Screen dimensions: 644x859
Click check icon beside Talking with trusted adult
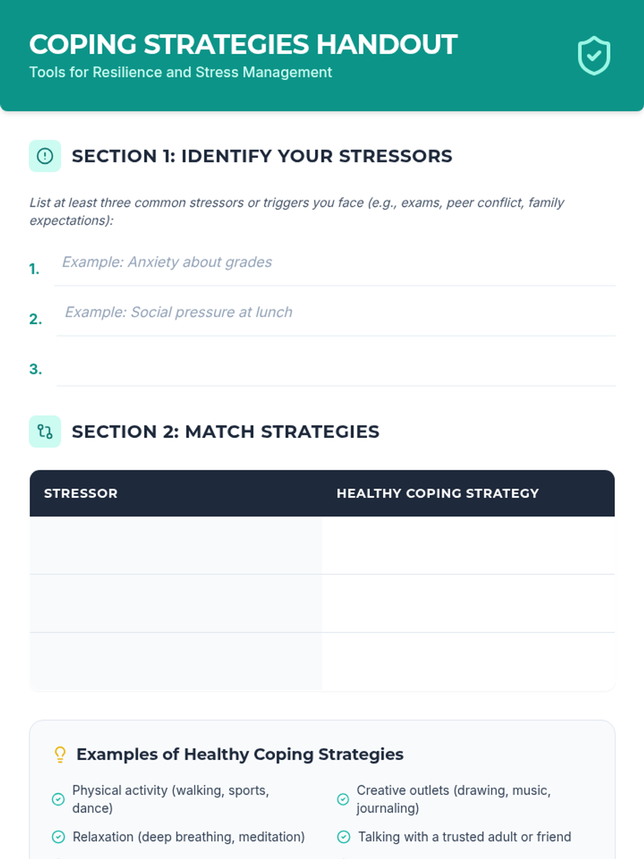point(343,837)
